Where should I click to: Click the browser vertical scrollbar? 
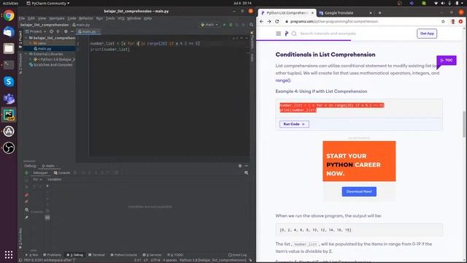pyautogui.click(x=464, y=123)
